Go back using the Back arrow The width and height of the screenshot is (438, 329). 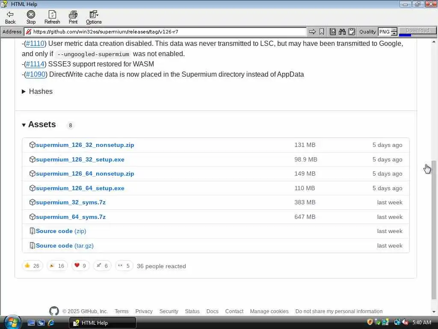(10, 17)
